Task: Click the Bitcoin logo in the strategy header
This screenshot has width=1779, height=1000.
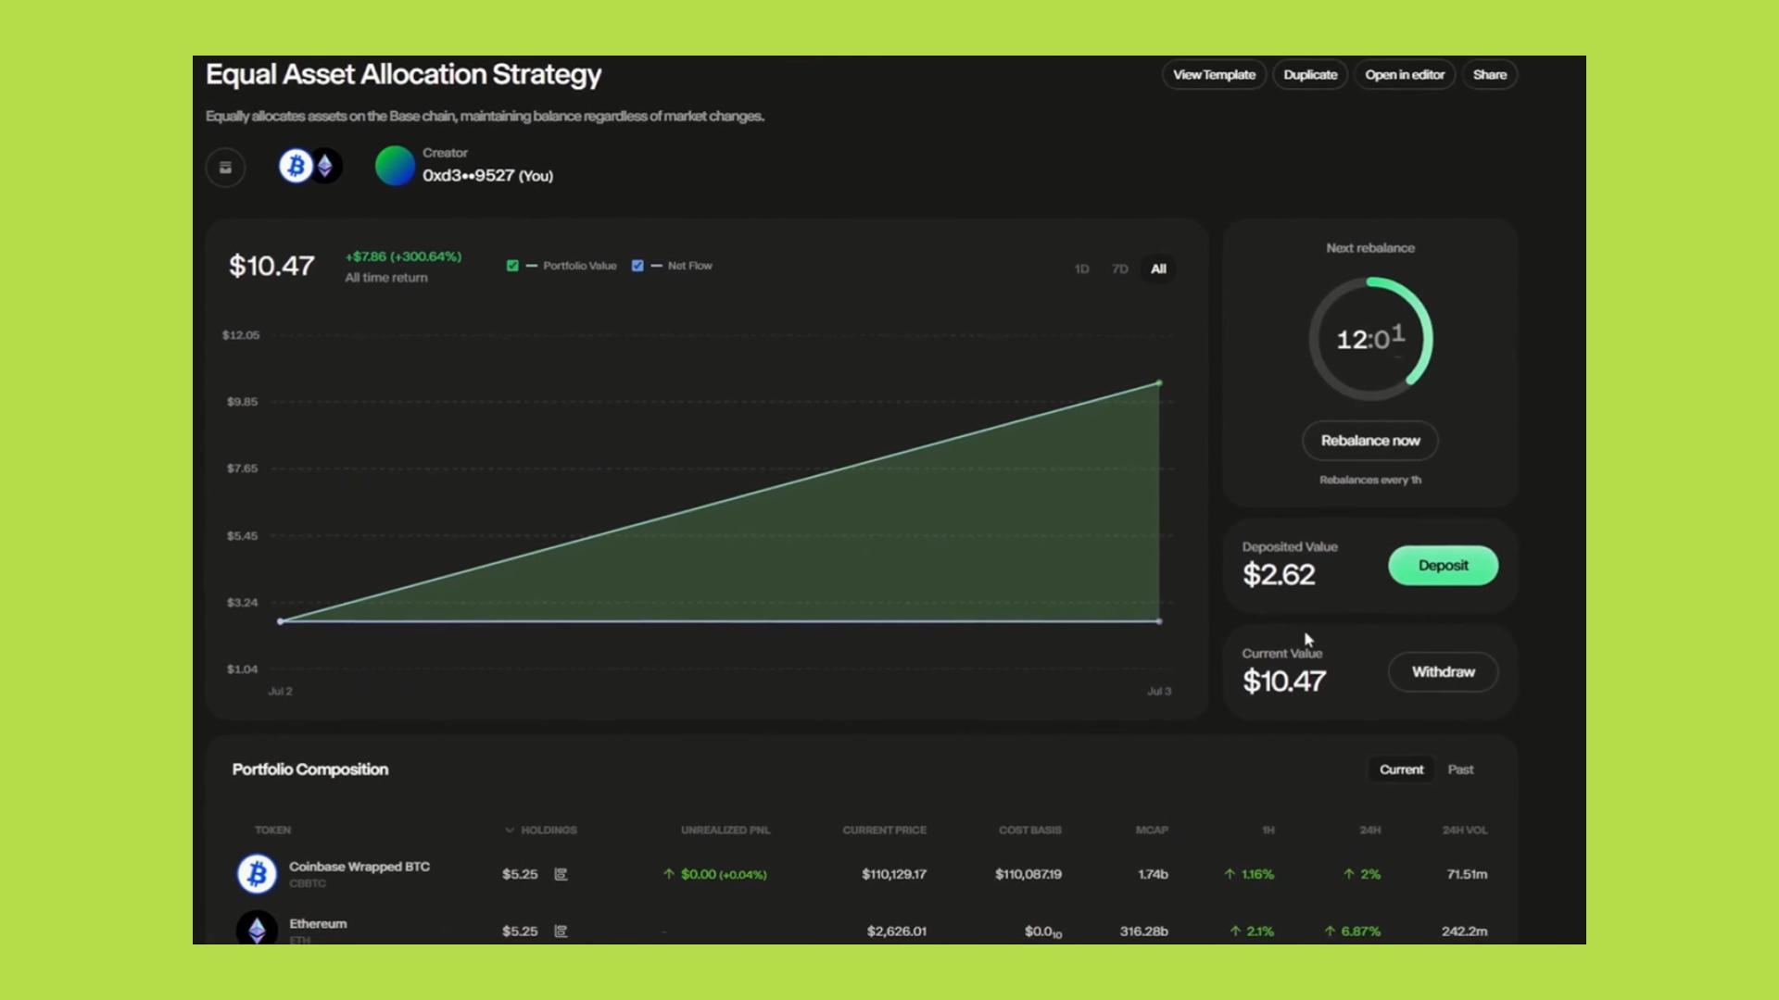Action: tap(296, 166)
